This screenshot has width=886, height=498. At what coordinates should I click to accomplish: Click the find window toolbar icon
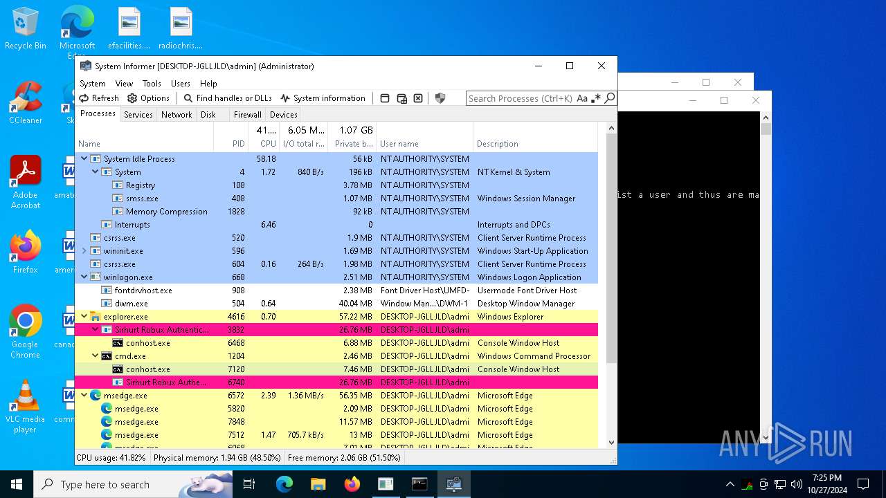click(385, 98)
